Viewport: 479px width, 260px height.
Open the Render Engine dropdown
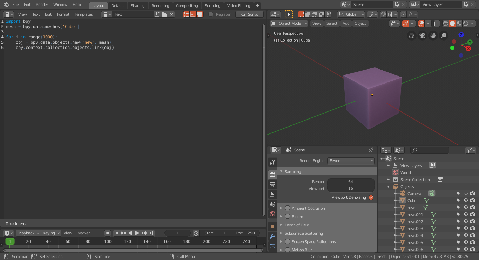(x=351, y=161)
